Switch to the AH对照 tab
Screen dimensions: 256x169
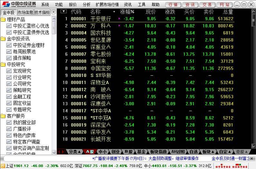click(178, 152)
